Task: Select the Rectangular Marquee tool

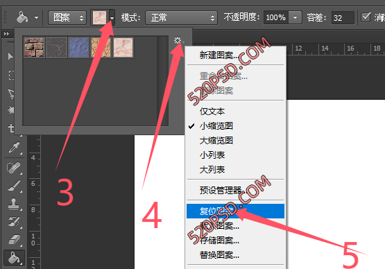Action: [x=11, y=75]
